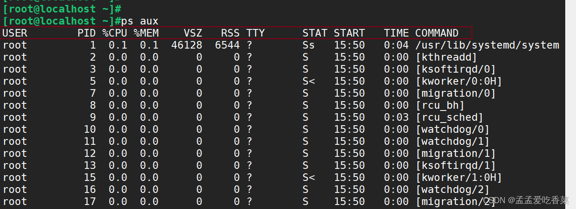Click the 'S<' status in kworker/0:0H row
Image resolution: width=576 pixels, height=209 pixels.
309,81
